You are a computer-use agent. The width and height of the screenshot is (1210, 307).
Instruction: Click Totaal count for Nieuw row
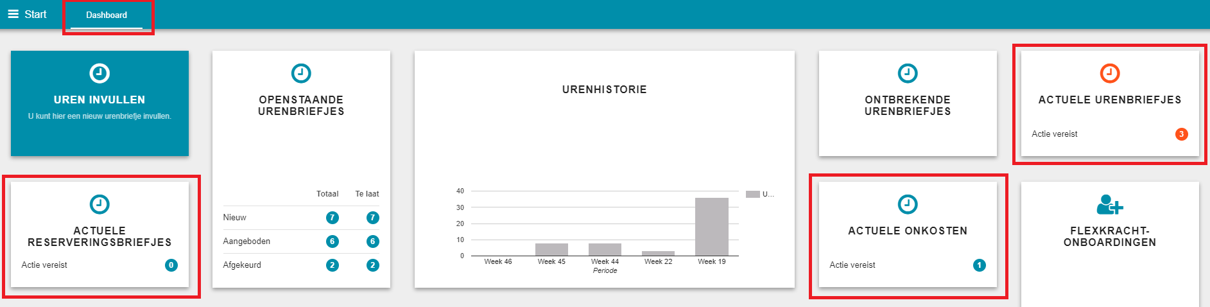pos(332,218)
